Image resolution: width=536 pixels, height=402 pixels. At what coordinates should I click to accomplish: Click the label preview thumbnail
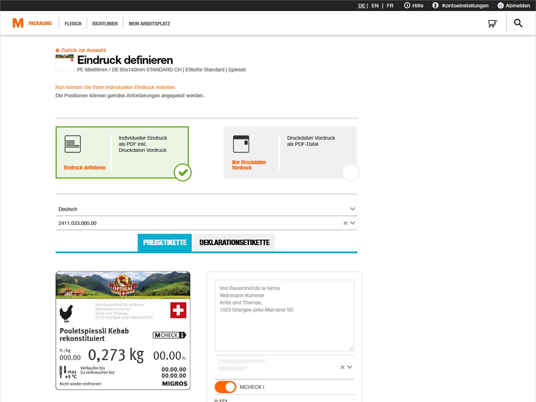123,330
